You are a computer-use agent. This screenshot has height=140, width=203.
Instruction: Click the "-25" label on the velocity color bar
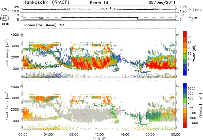191,108
